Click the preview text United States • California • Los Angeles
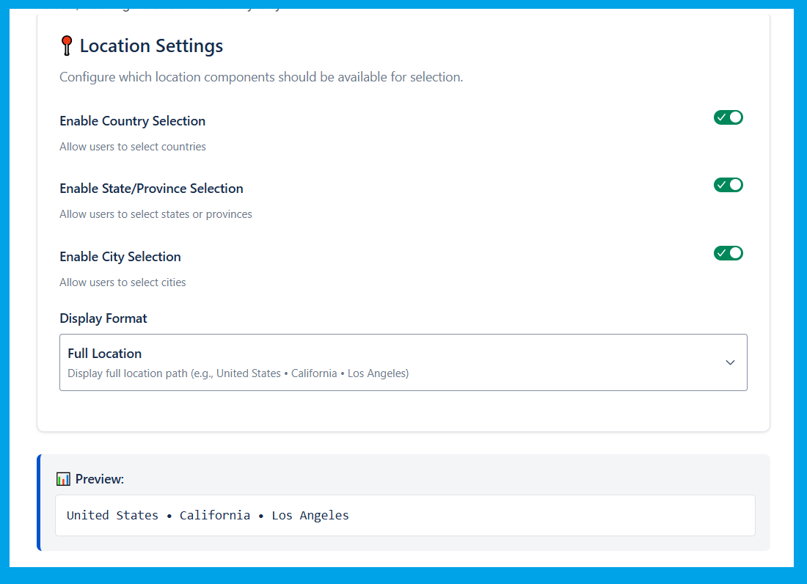 pos(208,515)
